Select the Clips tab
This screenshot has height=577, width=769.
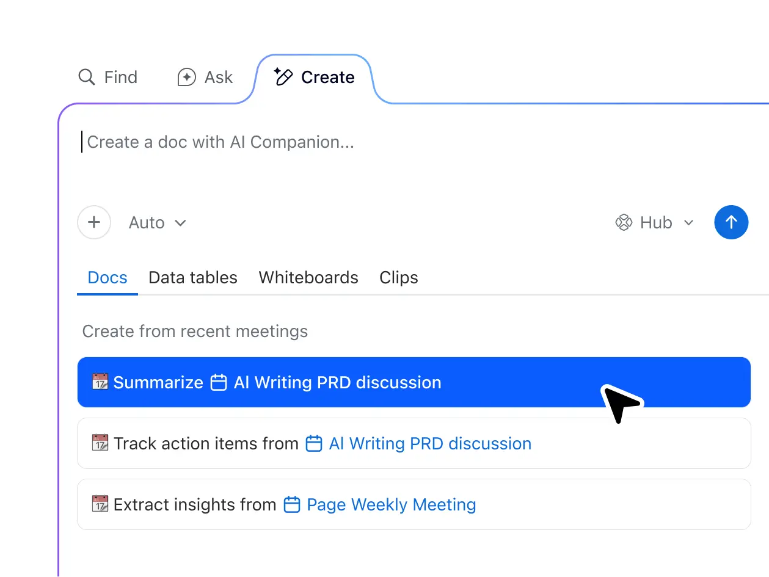point(398,277)
